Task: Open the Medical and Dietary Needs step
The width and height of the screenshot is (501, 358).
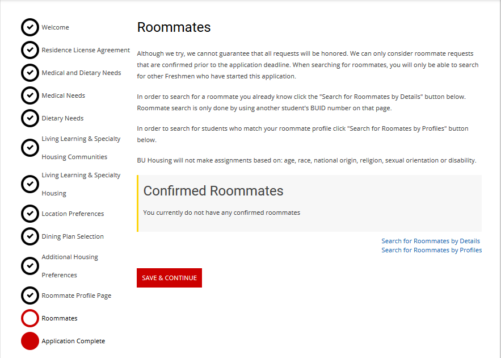Action: coord(81,73)
